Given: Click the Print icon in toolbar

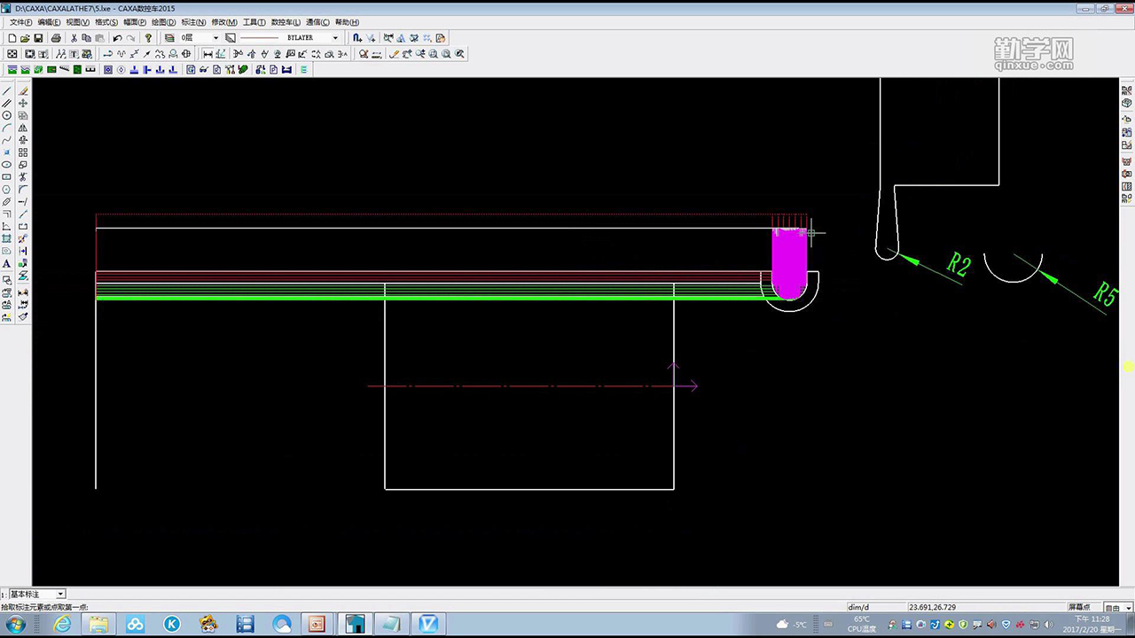Looking at the screenshot, I should pyautogui.click(x=56, y=38).
